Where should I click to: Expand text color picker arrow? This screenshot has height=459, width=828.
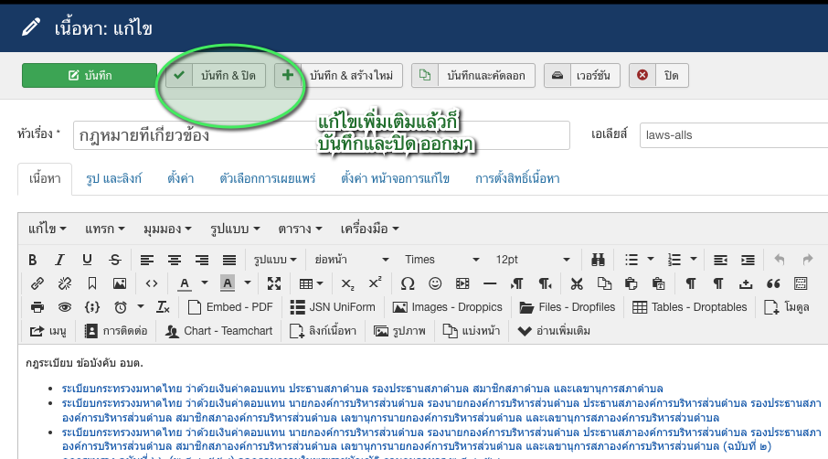[205, 283]
